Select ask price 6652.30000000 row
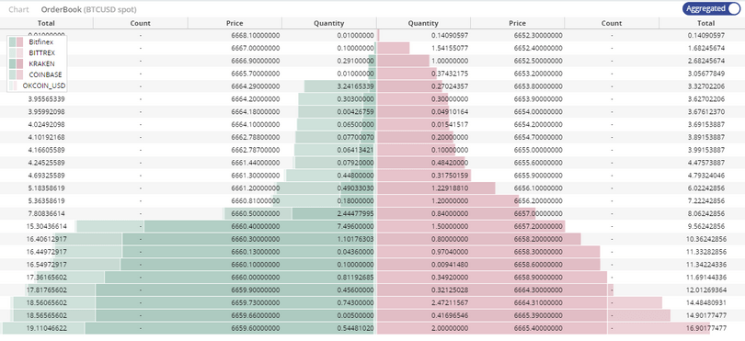Screen dimensions: 745x341 (561, 35)
